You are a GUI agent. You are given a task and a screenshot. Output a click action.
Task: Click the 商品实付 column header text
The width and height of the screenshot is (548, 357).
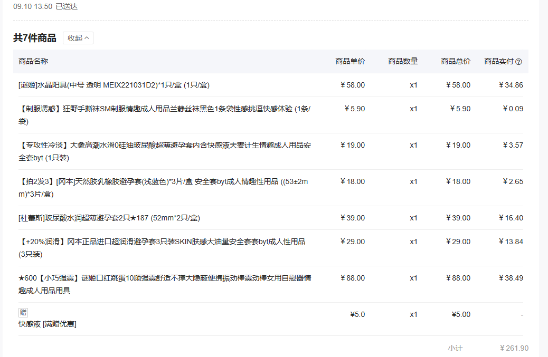click(499, 61)
